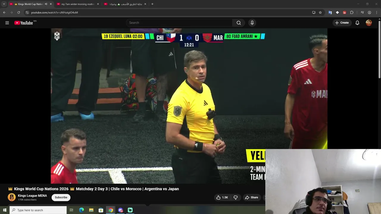The width and height of the screenshot is (381, 214).
Task: Open Task View on the taskbar
Action: (x=71, y=210)
